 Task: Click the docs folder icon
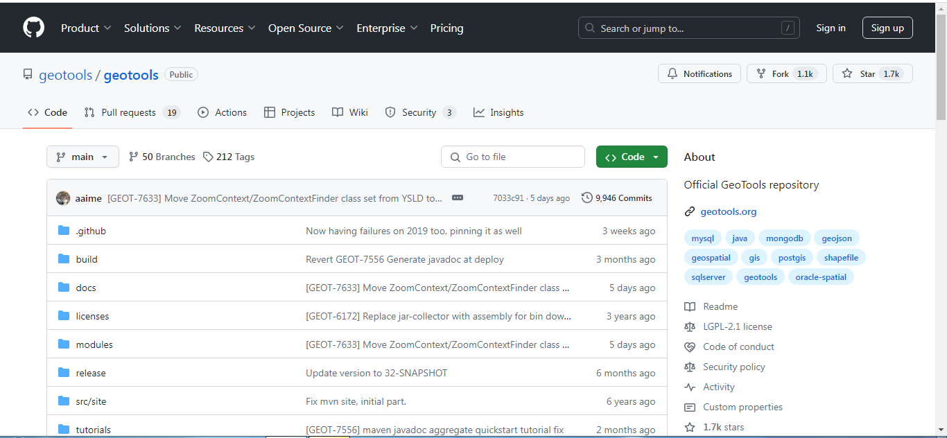point(64,288)
